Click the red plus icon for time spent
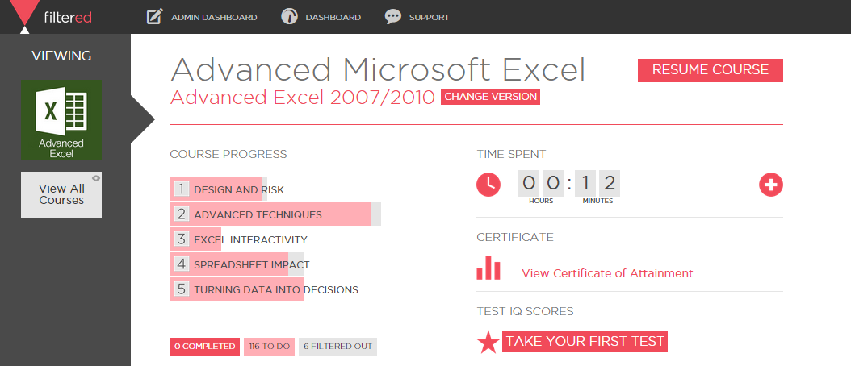851x366 pixels. 771,185
